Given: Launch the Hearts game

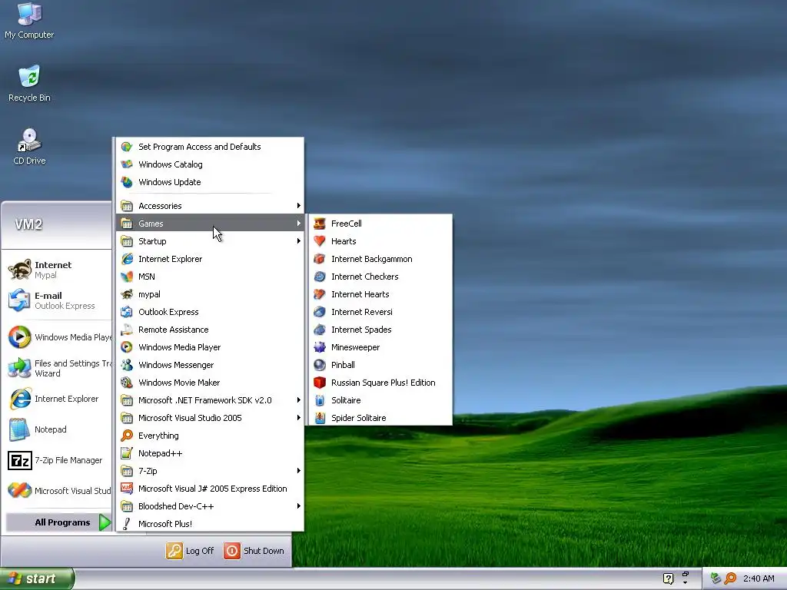Looking at the screenshot, I should pos(380,241).
